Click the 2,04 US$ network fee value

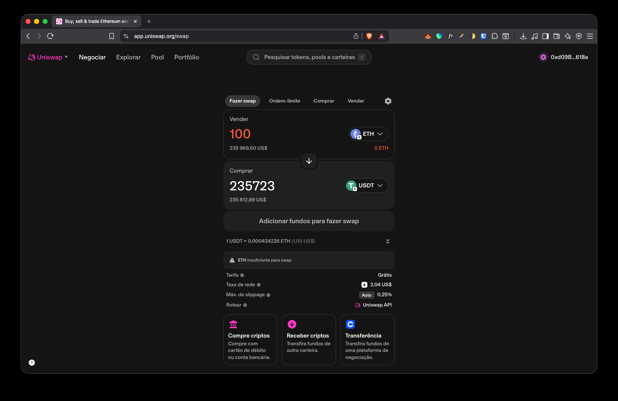[x=381, y=285]
